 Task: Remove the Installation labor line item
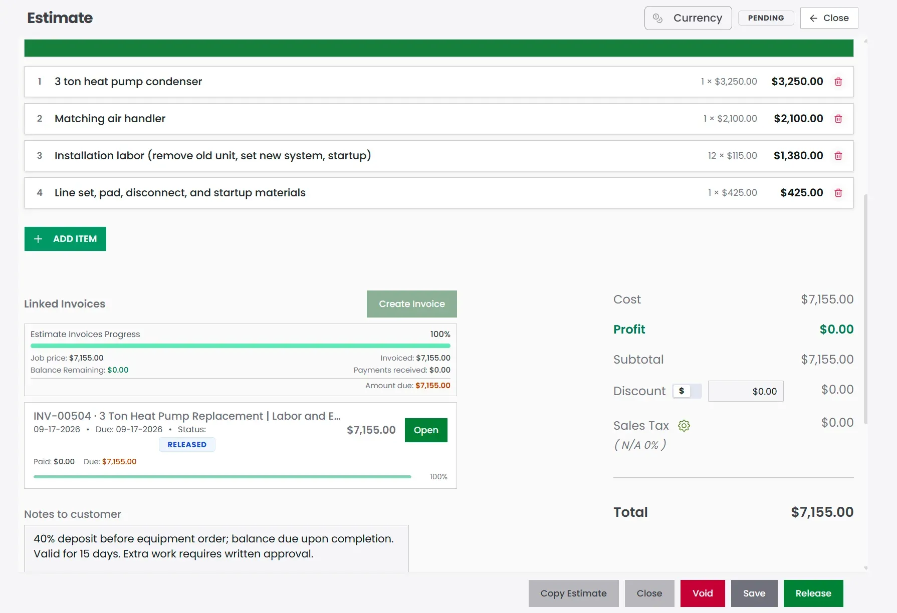click(838, 156)
